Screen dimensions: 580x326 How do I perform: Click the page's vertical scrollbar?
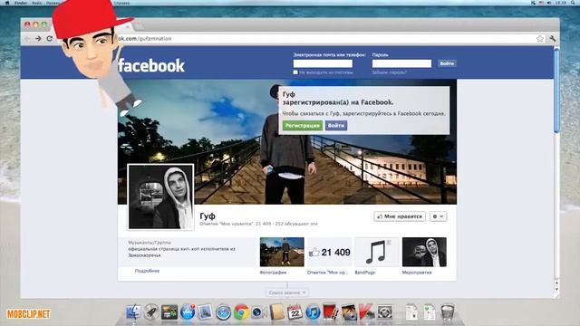(556, 167)
